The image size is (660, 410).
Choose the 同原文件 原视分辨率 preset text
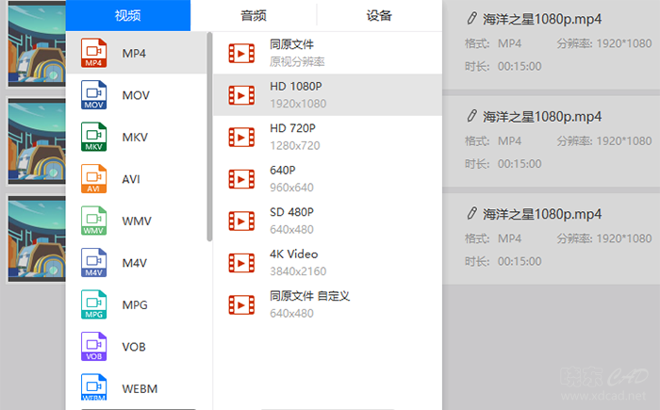(x=297, y=53)
